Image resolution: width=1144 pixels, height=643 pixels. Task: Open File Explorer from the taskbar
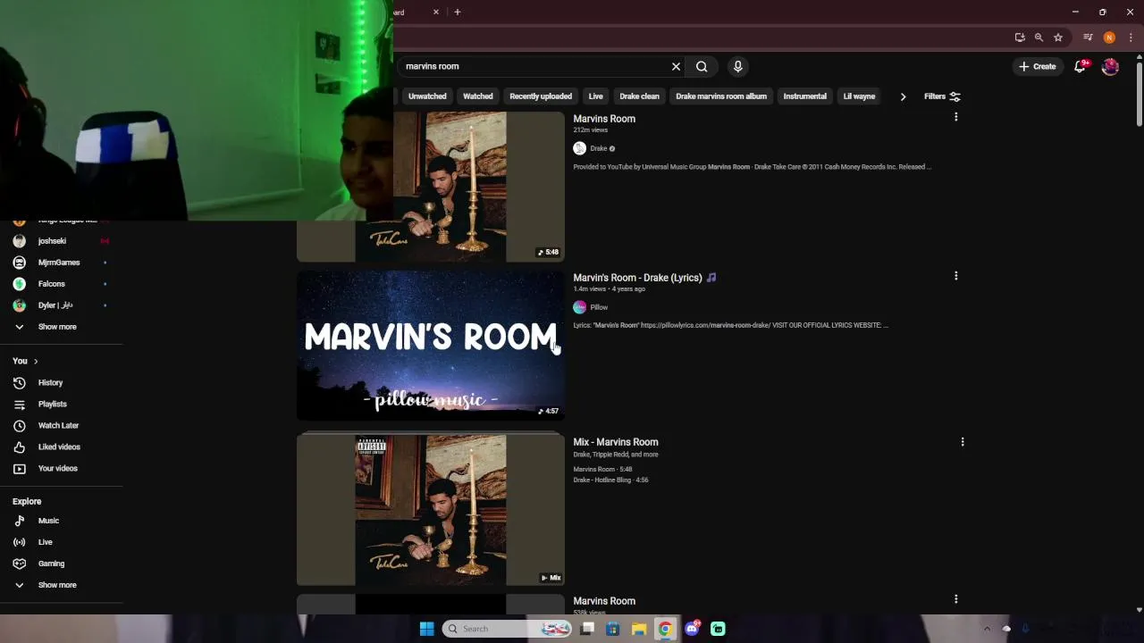tap(639, 629)
